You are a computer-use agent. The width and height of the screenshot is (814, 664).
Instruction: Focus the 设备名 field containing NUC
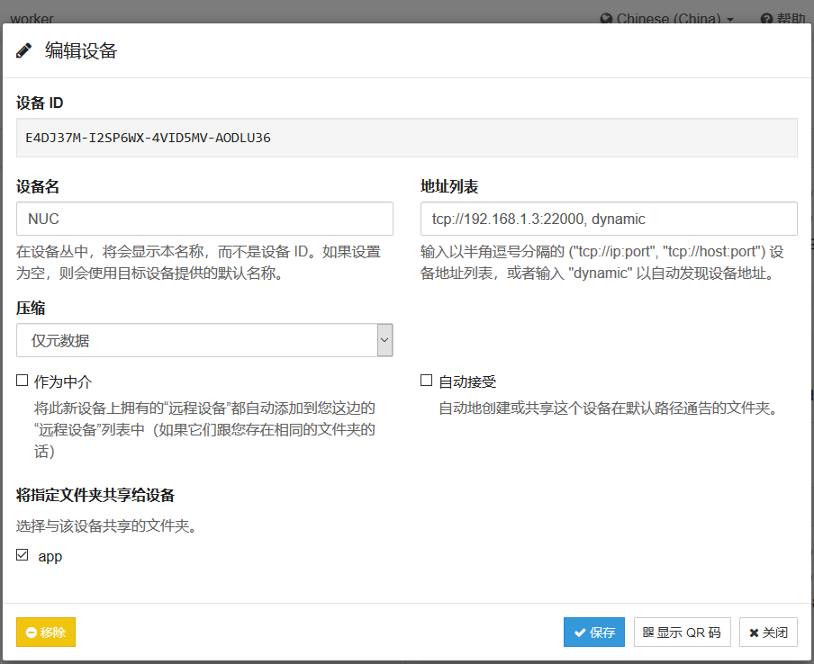tap(204, 219)
